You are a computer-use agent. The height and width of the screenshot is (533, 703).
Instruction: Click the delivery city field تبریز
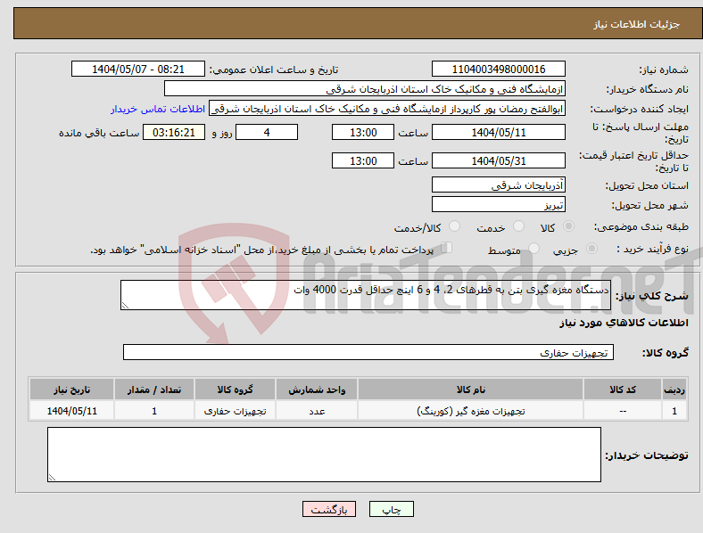coord(499,205)
